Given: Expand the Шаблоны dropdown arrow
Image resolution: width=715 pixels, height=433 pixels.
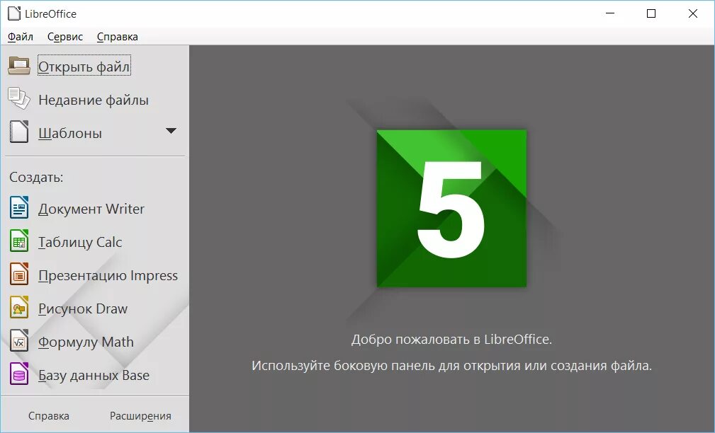Looking at the screenshot, I should click(171, 131).
